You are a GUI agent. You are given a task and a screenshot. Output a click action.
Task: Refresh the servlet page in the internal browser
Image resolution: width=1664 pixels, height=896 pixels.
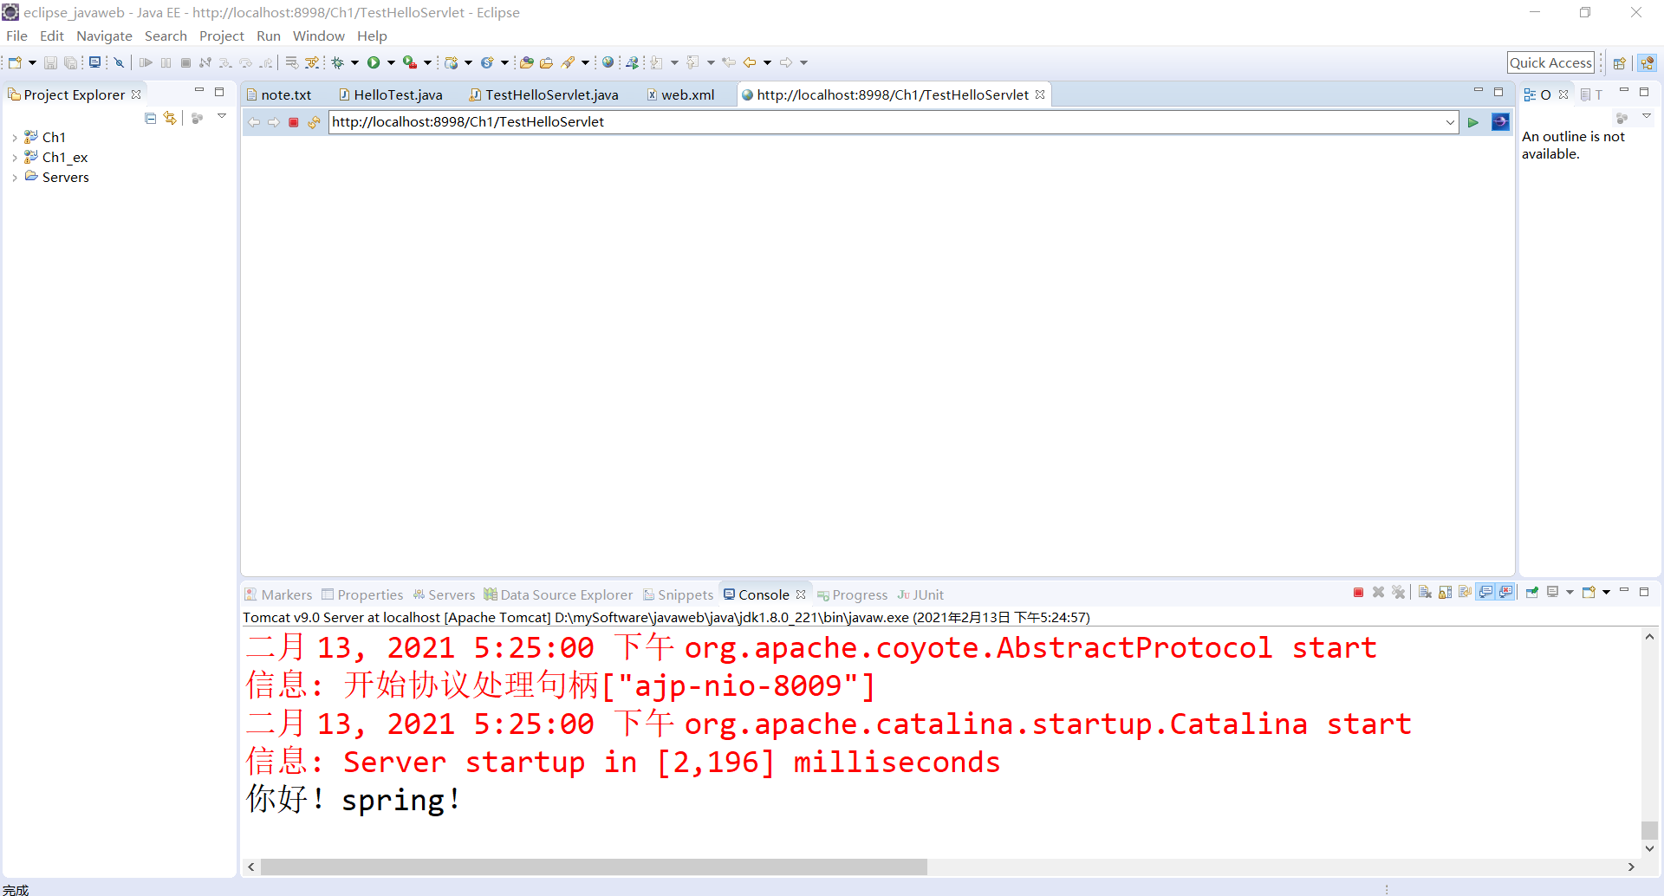[x=314, y=122]
